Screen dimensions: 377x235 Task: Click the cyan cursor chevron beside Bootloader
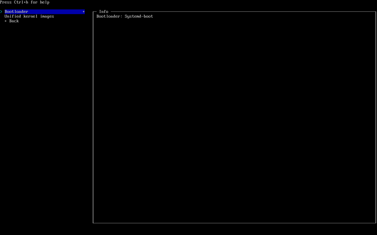(1, 12)
